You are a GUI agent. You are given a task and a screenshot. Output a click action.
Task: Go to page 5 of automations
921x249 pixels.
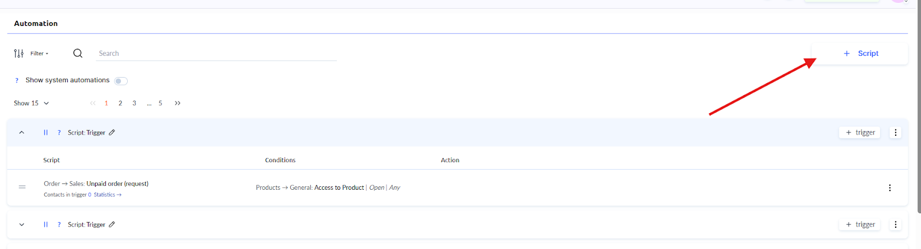(x=161, y=104)
